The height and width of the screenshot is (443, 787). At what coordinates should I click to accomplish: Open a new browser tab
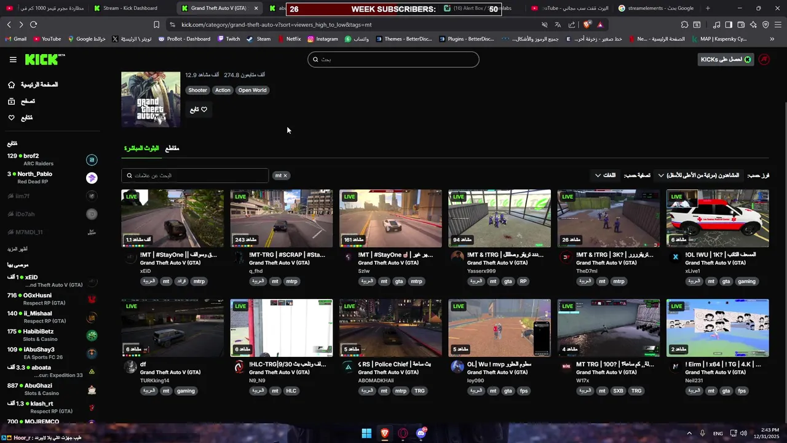coord(708,8)
